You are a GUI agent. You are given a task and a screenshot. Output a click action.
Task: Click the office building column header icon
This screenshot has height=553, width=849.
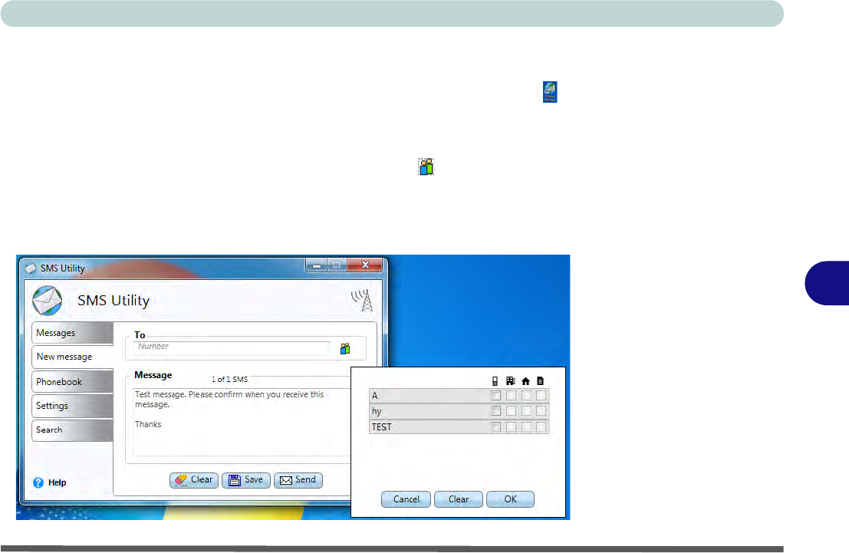(511, 380)
